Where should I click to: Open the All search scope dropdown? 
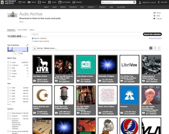(103, 2)
